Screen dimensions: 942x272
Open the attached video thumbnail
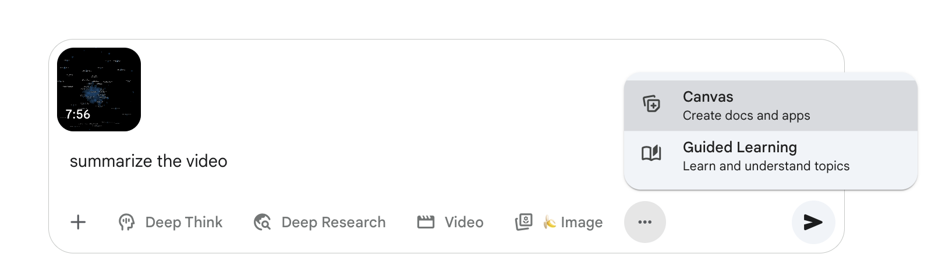pos(99,90)
